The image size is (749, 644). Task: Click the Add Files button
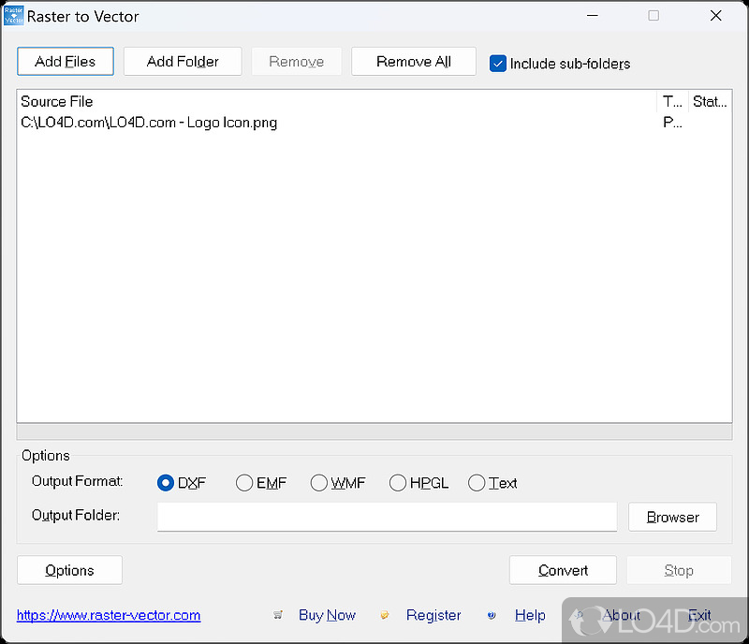coord(66,61)
